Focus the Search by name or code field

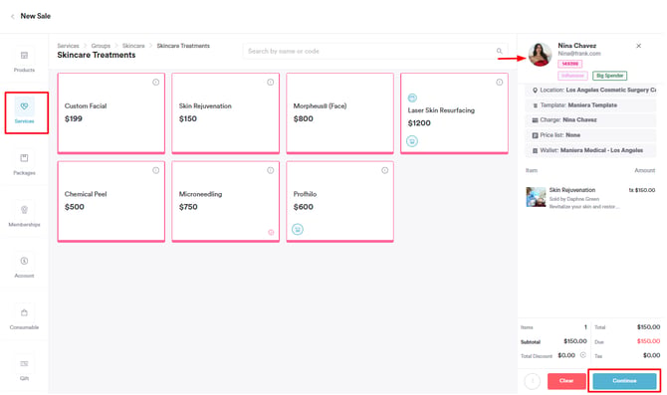(x=375, y=51)
